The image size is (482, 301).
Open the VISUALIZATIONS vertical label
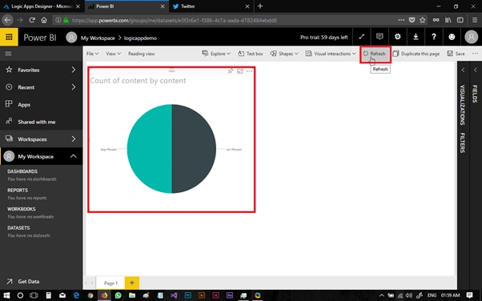click(x=462, y=105)
